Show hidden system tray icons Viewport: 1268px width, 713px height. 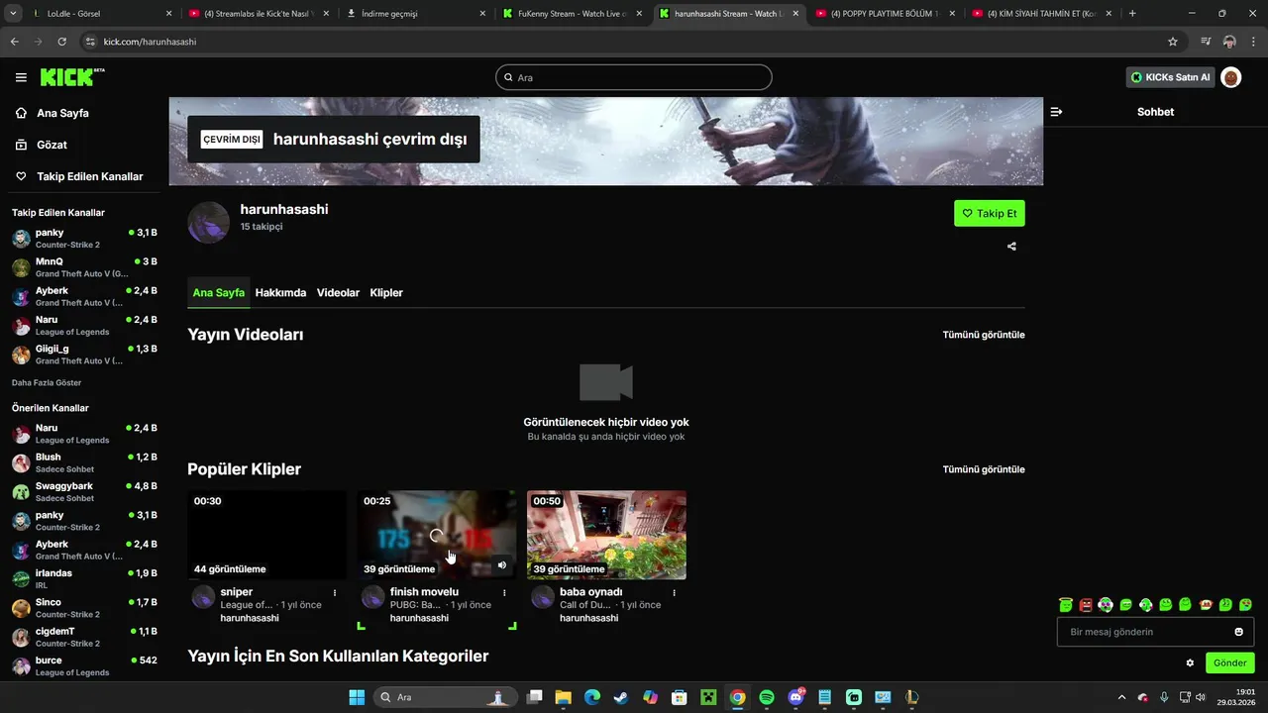pyautogui.click(x=1121, y=697)
